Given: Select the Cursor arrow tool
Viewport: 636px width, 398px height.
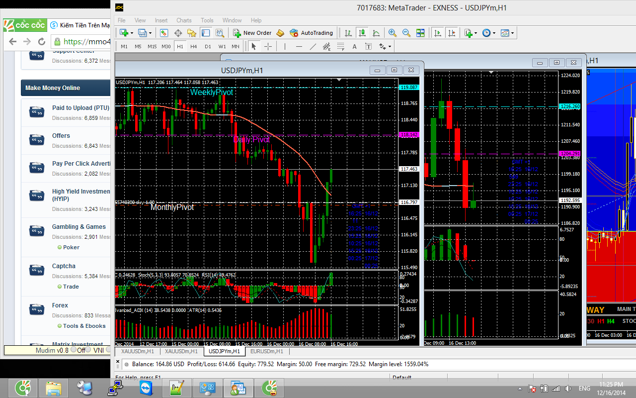Looking at the screenshot, I should point(254,46).
